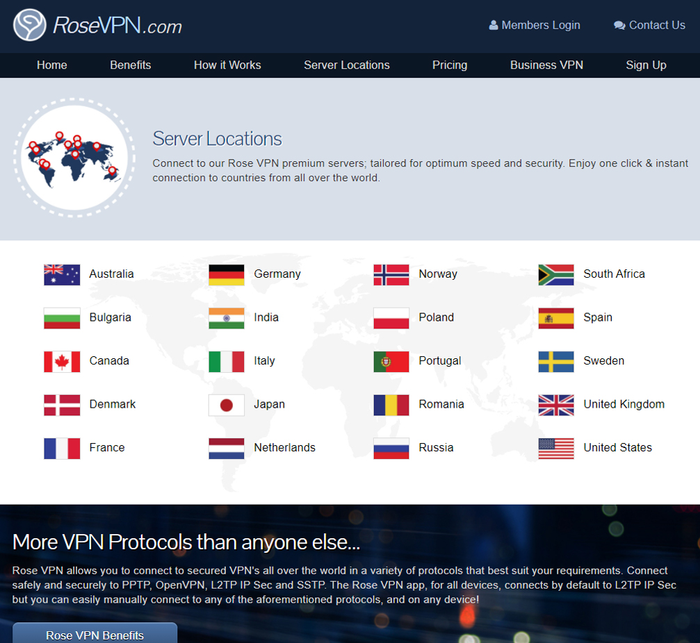Click the Japan flag icon
This screenshot has height=643, width=700.
227,405
